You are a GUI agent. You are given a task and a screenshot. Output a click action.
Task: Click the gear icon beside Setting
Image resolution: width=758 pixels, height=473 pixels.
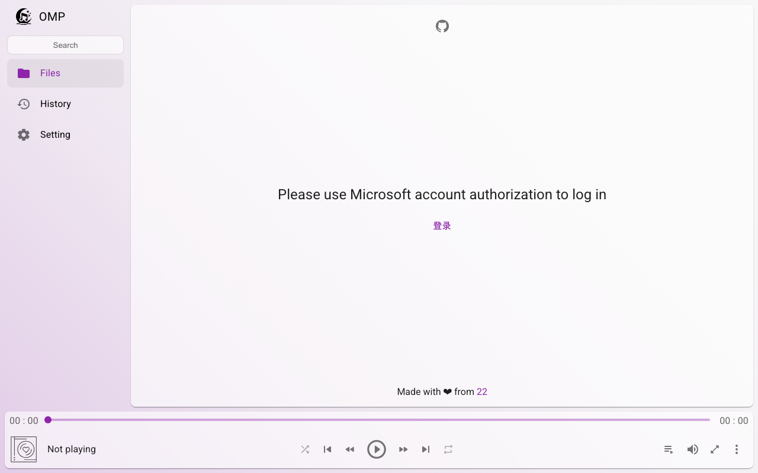pos(24,135)
